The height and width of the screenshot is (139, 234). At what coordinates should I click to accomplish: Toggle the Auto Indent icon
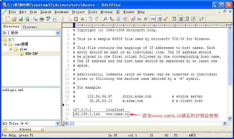pos(152,19)
